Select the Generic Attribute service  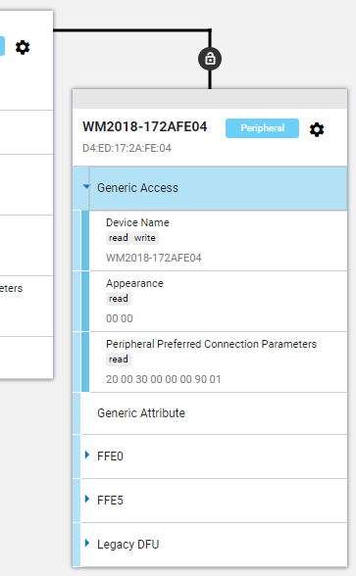tap(214, 413)
